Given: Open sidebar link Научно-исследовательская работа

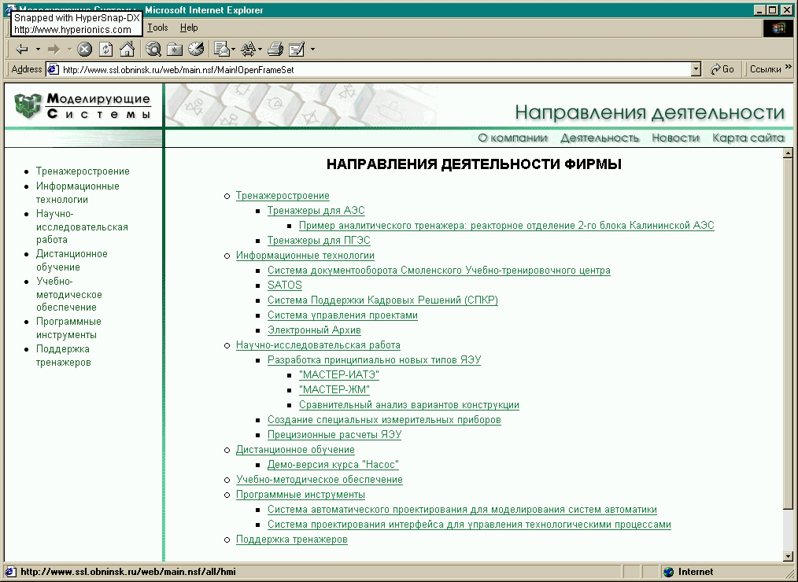Looking at the screenshot, I should pyautogui.click(x=82, y=227).
